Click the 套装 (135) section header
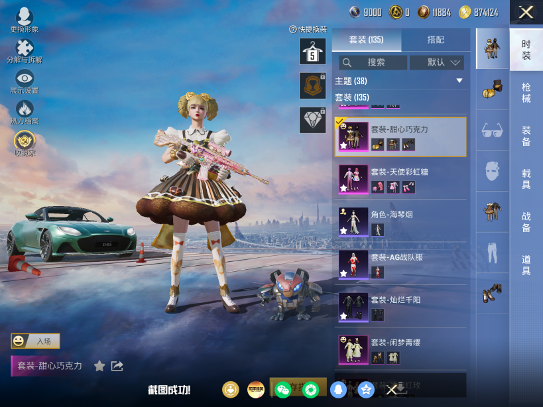This screenshot has height=407, width=543. click(x=400, y=97)
